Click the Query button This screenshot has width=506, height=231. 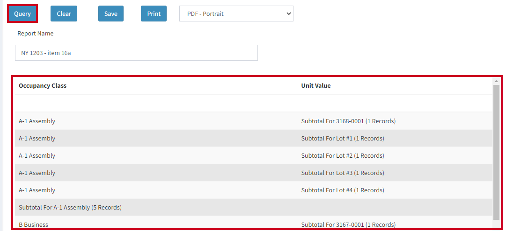click(x=22, y=14)
